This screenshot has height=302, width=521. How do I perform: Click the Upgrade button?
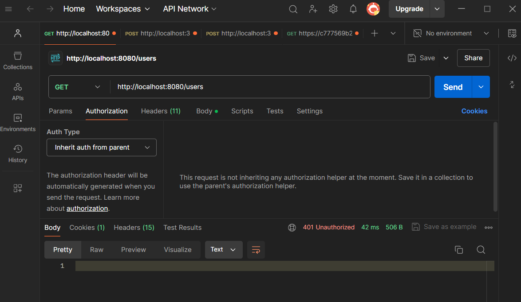tap(409, 9)
